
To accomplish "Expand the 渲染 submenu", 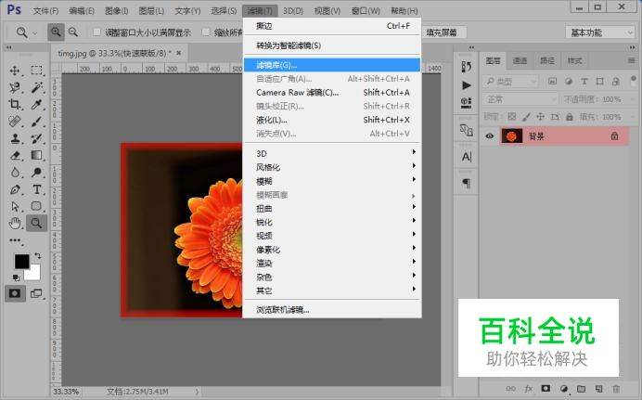I will [x=332, y=264].
